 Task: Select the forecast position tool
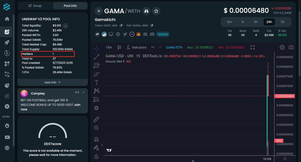coord(96,99)
